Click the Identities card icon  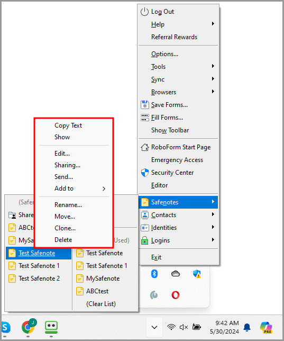tap(145, 228)
